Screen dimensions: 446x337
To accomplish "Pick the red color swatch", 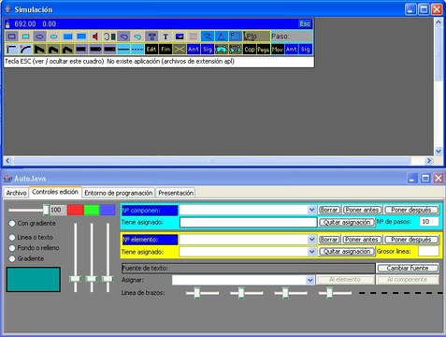I will pyautogui.click(x=76, y=210).
